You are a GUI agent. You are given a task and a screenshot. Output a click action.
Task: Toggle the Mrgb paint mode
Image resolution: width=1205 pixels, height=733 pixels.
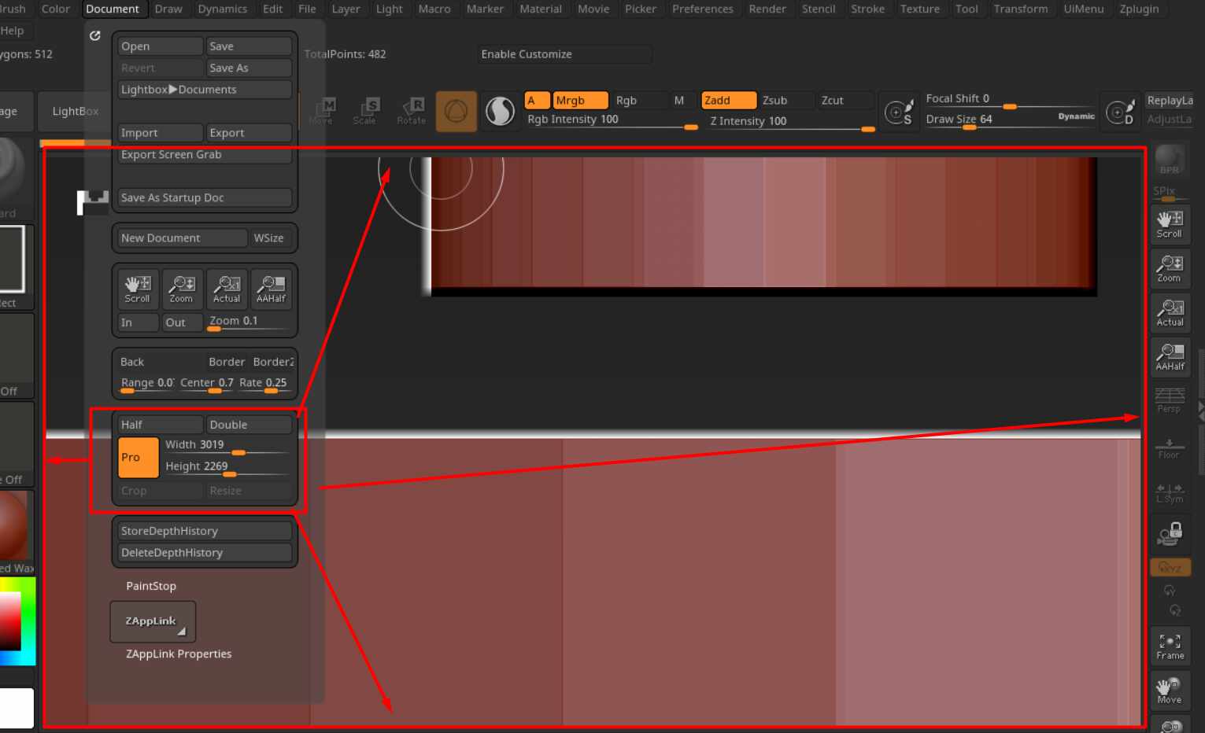(579, 100)
